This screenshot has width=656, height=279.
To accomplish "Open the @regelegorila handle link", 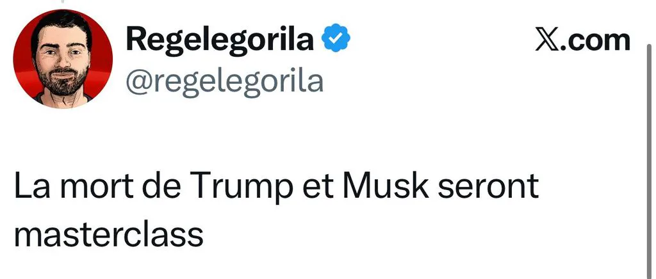I will [x=225, y=81].
